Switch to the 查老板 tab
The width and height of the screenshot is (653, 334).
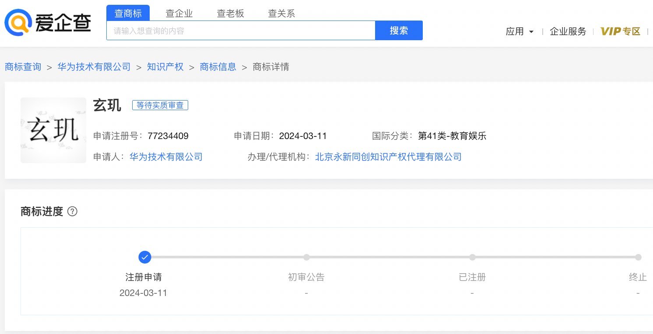[x=230, y=14]
